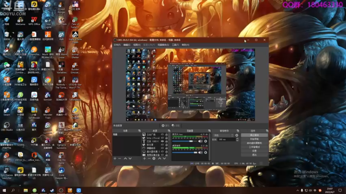
Task: Open the scene transition type dropdown
Action: (223, 135)
